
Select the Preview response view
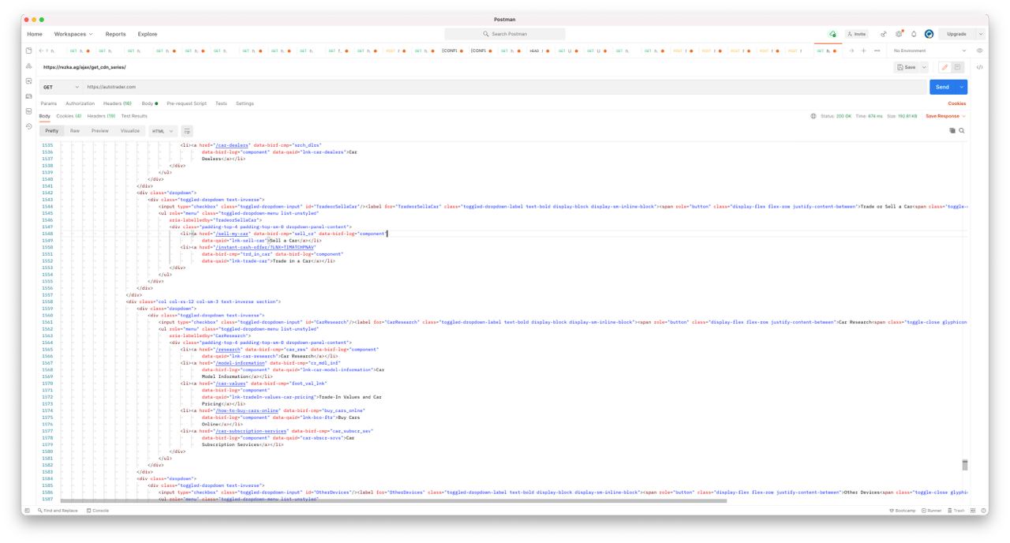tap(99, 131)
